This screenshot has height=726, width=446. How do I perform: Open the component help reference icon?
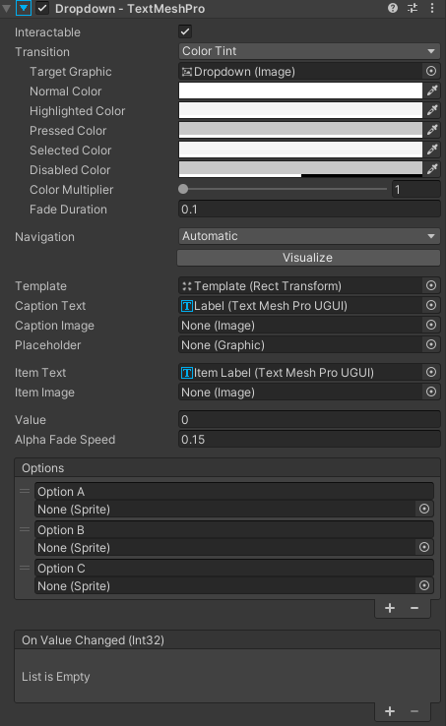point(393,8)
